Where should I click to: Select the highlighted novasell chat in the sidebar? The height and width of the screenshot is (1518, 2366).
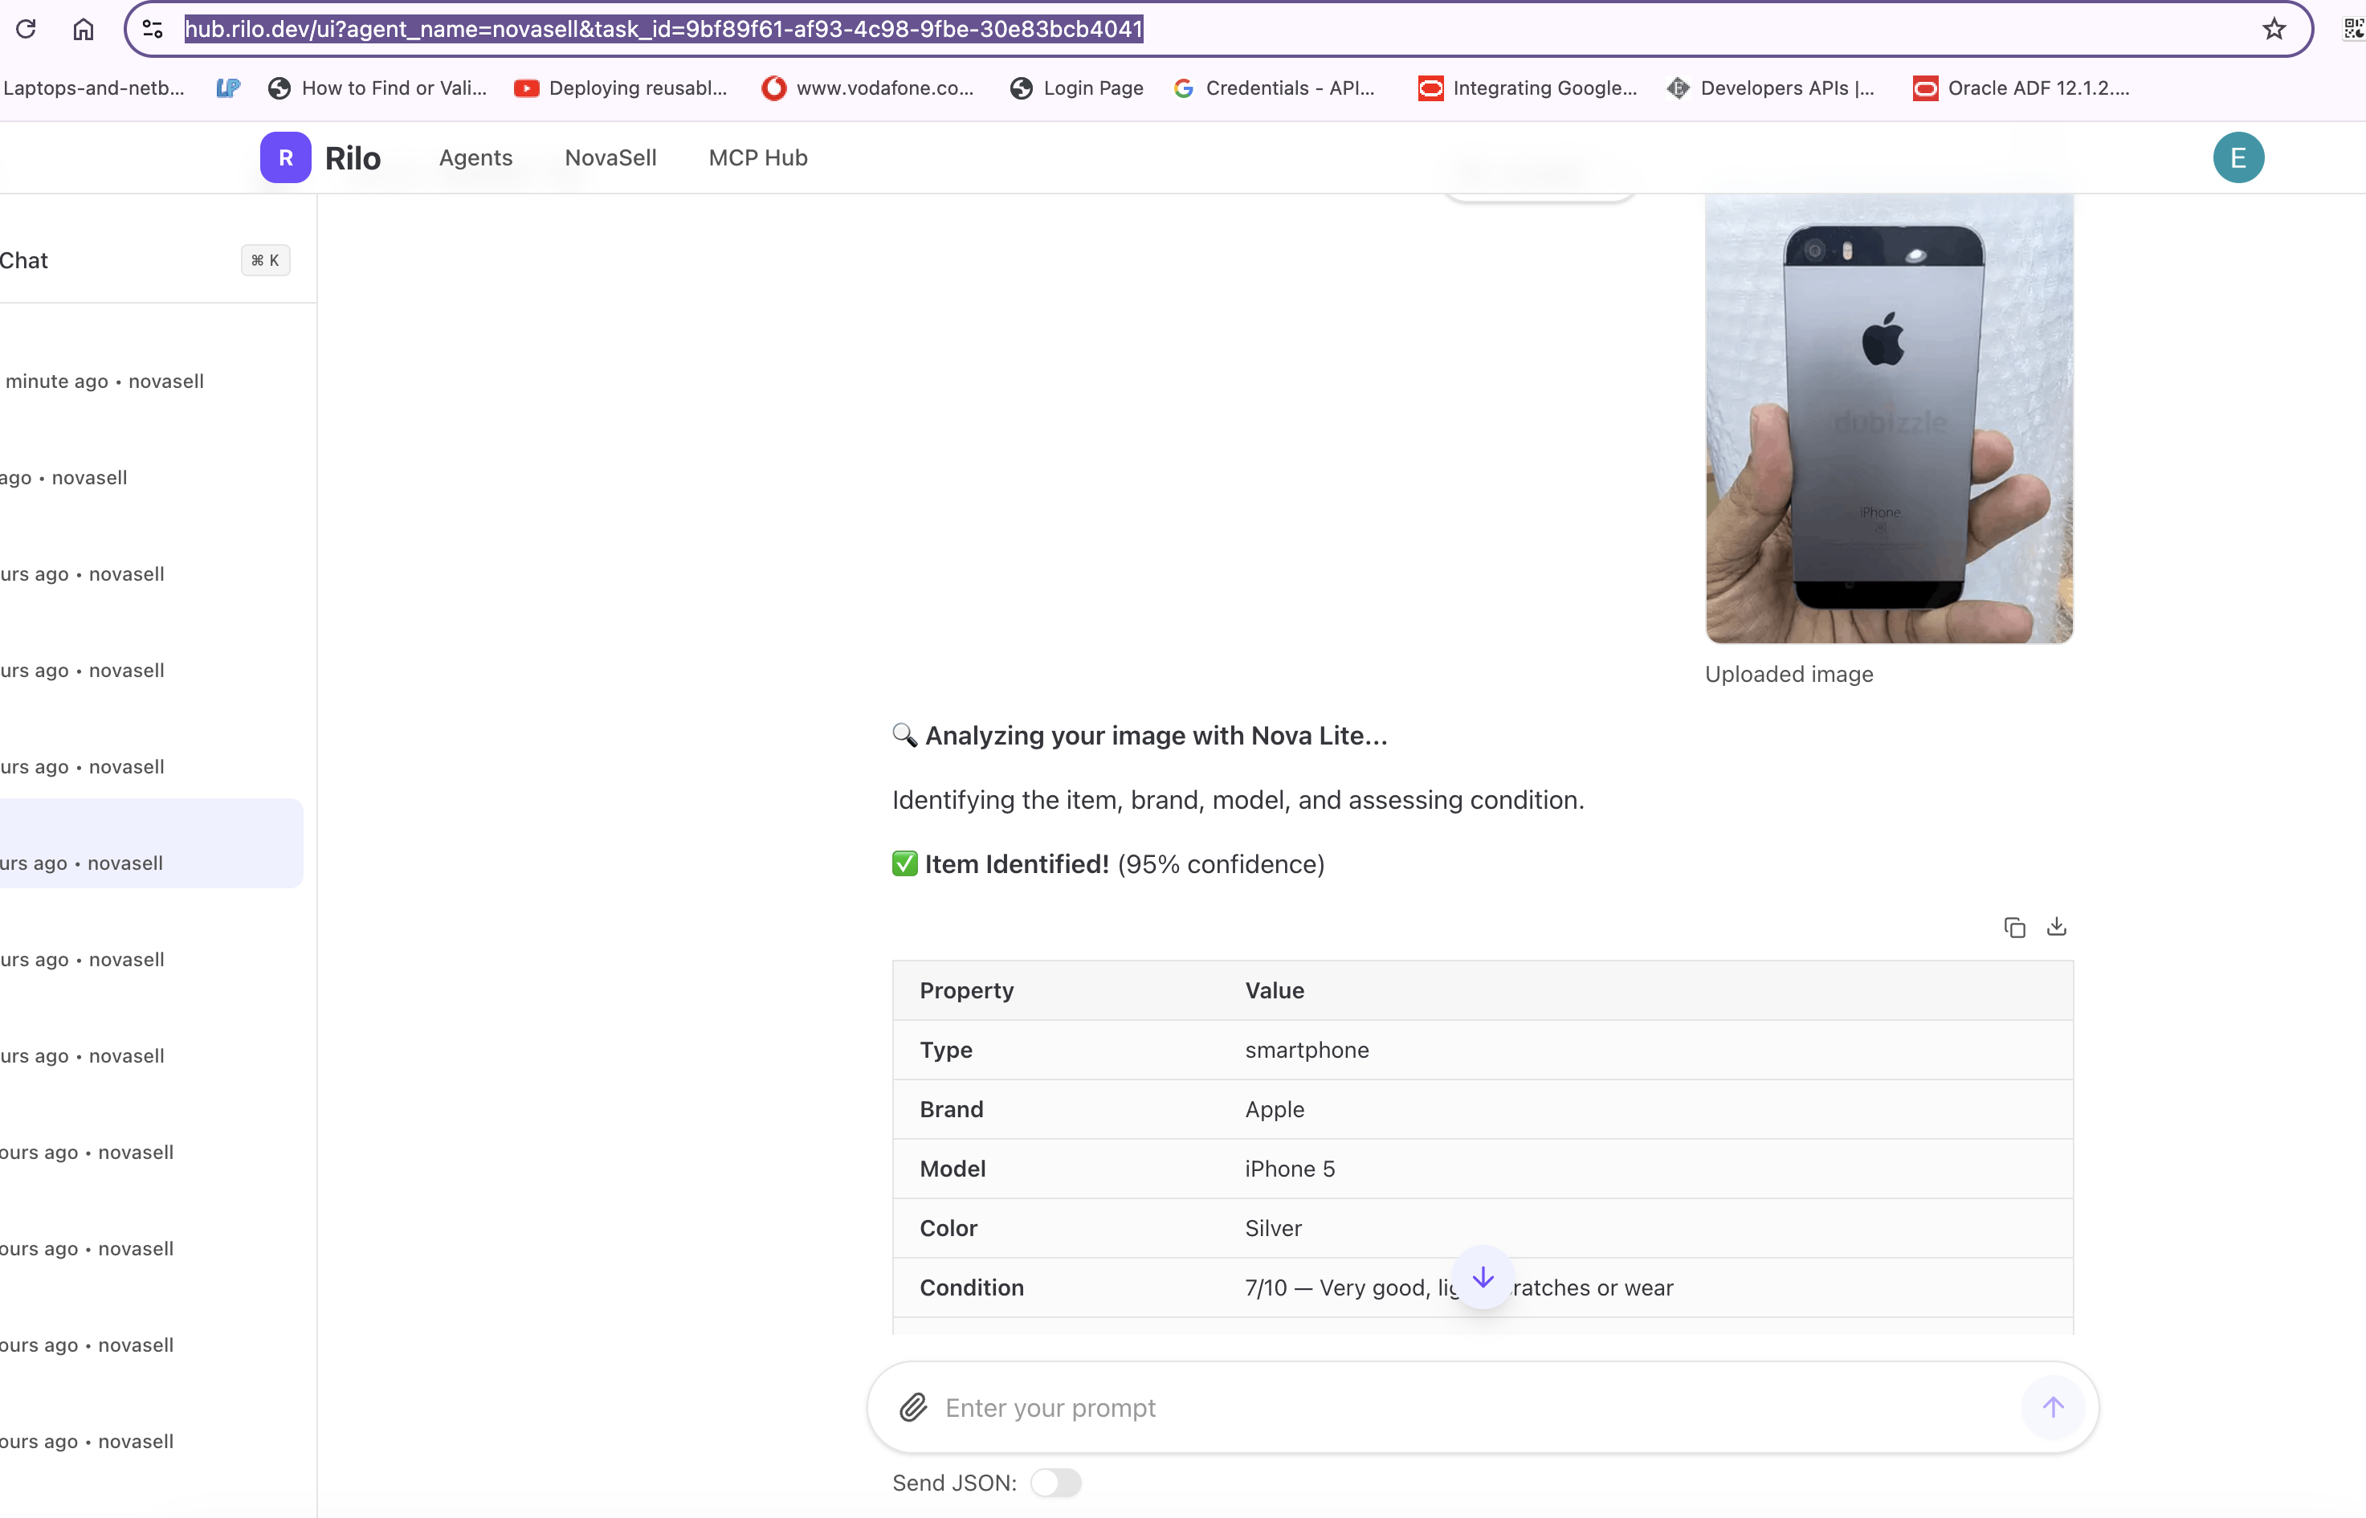pyautogui.click(x=148, y=844)
